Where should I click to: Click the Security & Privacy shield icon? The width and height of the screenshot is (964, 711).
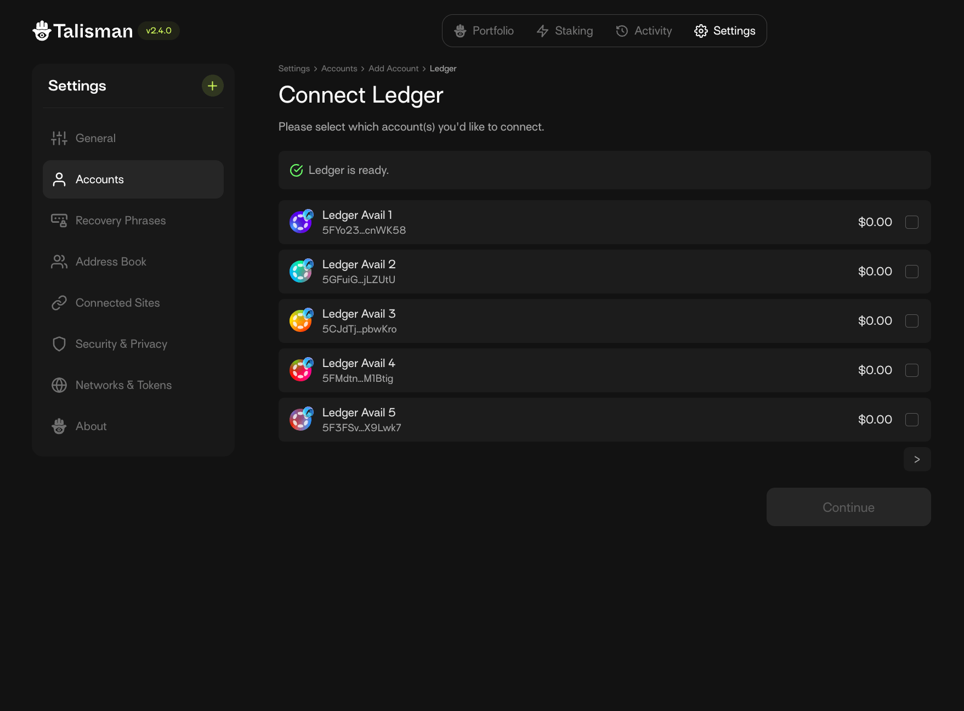(59, 344)
